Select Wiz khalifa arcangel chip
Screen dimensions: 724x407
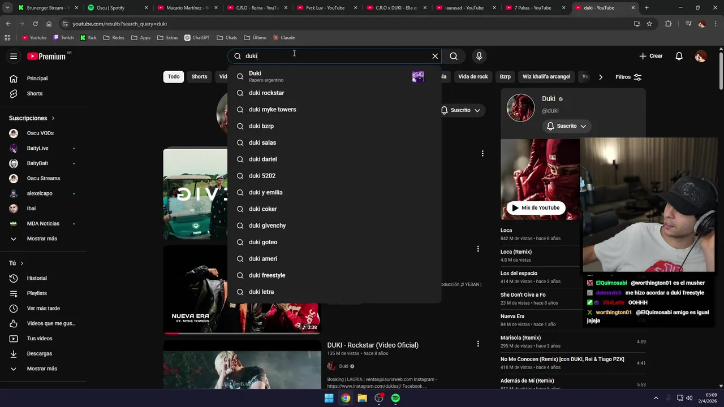[546, 77]
